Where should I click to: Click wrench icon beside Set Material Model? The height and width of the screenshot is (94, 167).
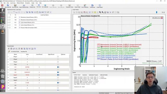point(9,51)
